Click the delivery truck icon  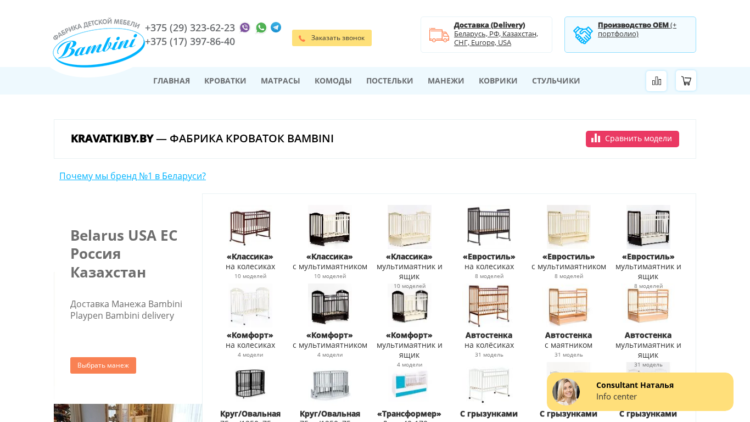439,35
